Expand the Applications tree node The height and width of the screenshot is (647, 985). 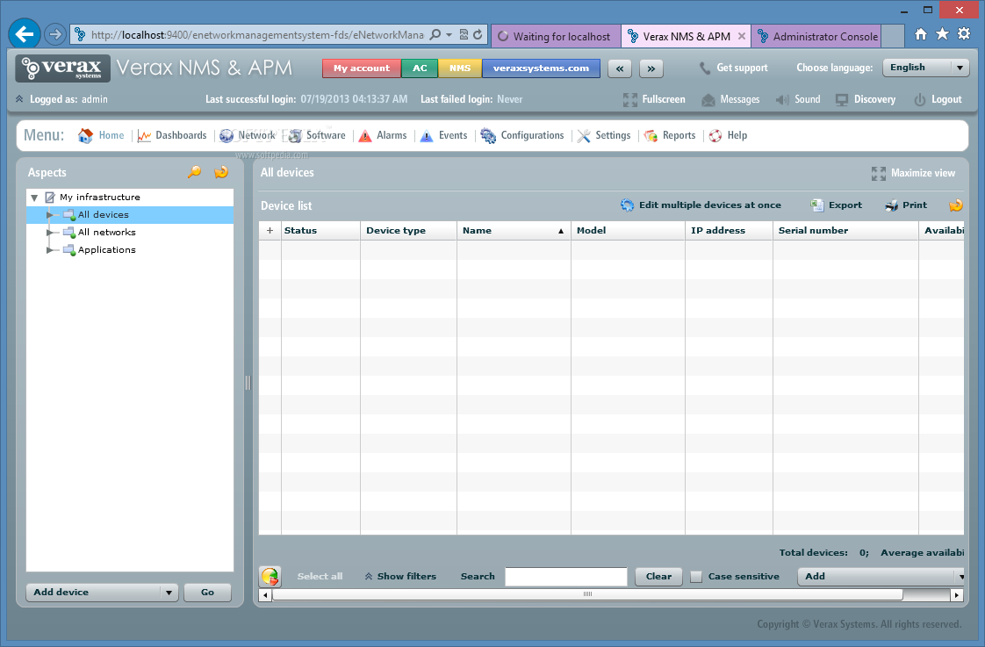50,250
